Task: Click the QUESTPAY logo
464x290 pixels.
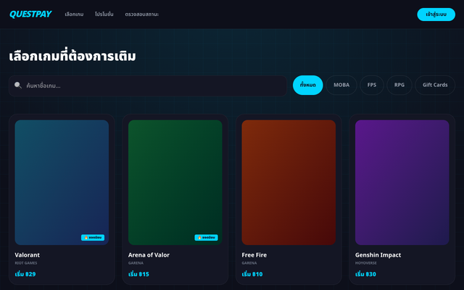Action: (30, 14)
